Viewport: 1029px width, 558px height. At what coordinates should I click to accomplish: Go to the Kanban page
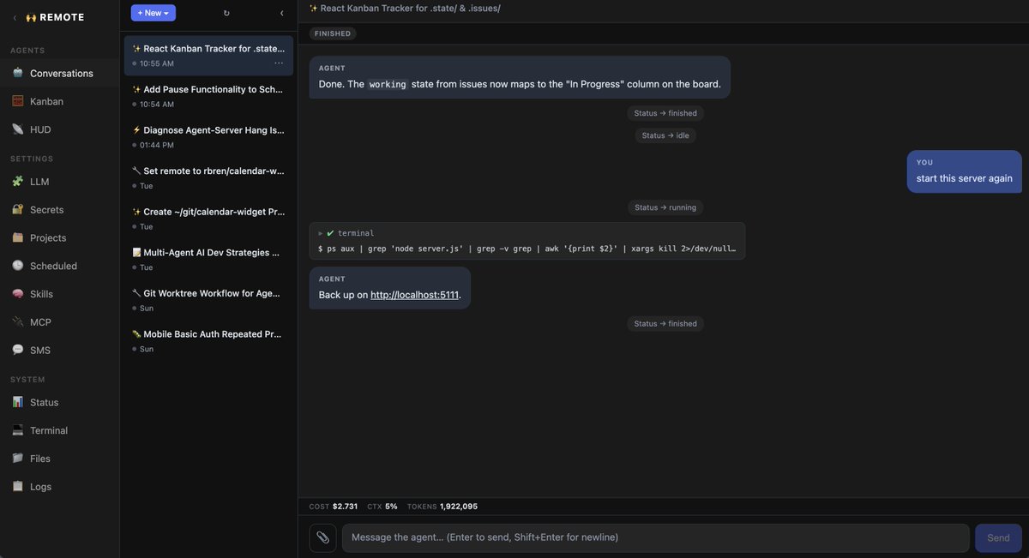click(60, 101)
